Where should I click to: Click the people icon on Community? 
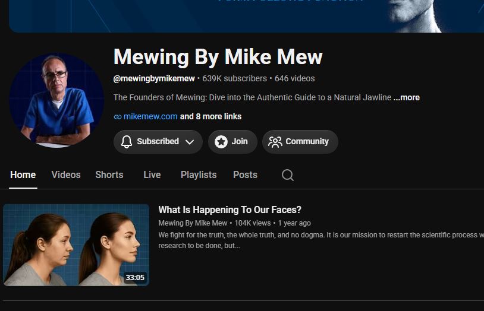tap(275, 142)
